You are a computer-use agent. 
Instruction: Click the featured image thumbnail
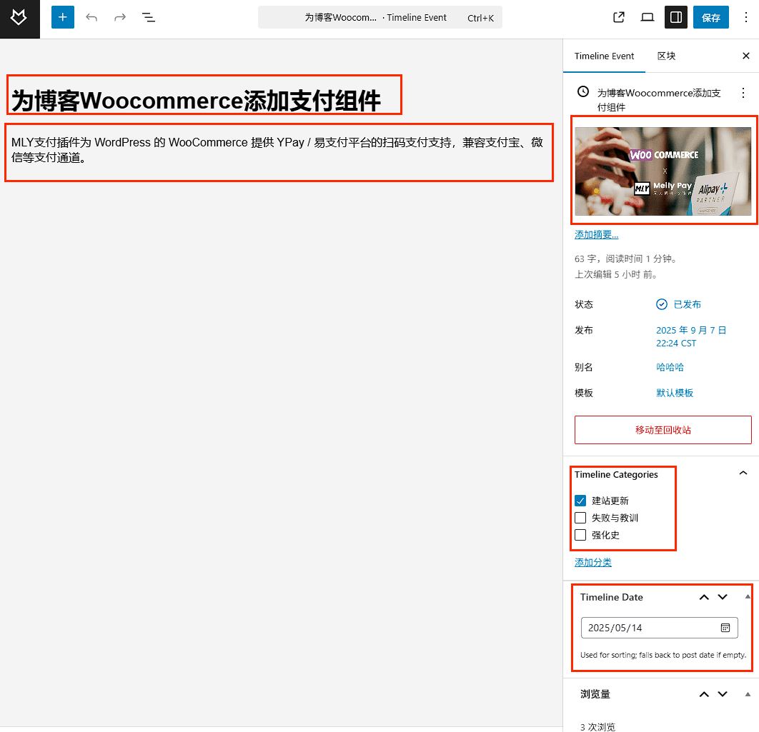663,171
